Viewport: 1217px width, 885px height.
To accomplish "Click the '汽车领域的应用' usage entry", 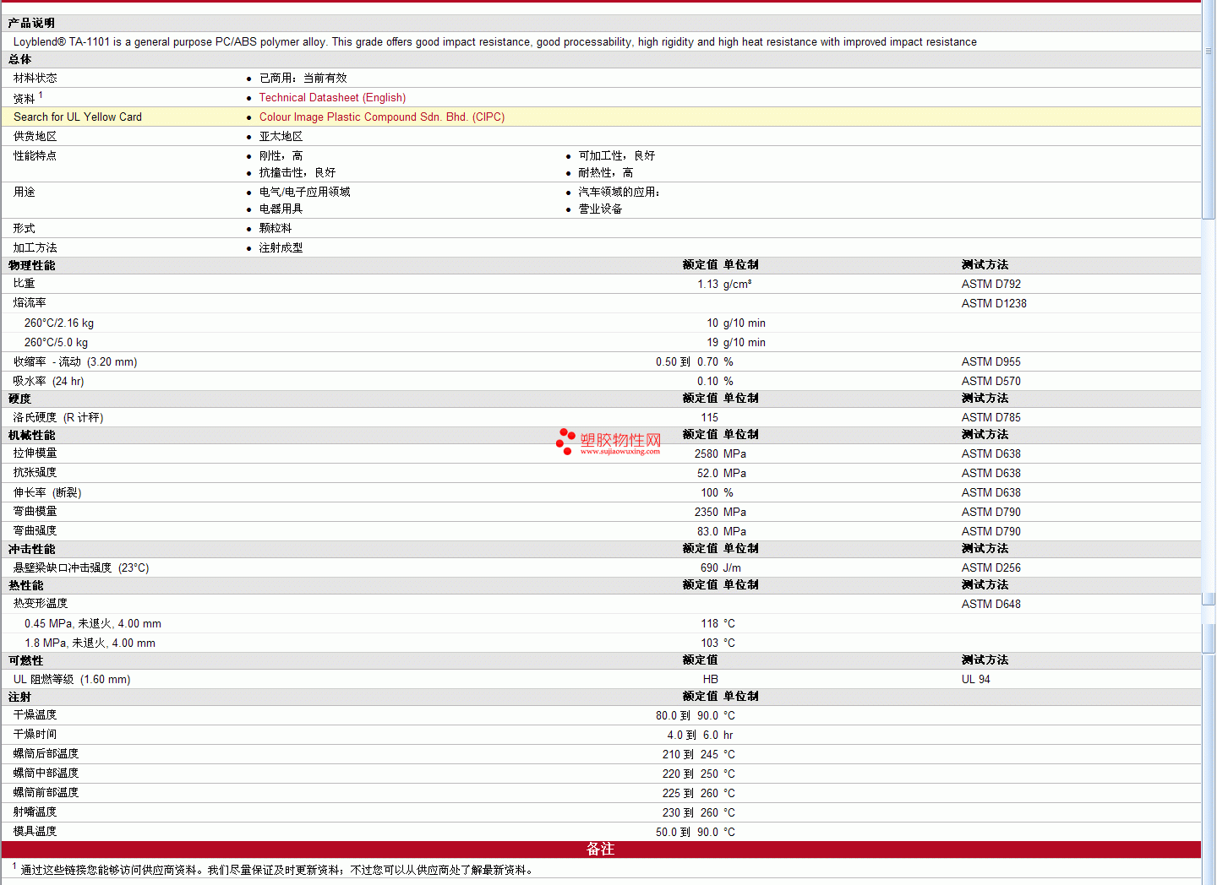I will tap(619, 192).
